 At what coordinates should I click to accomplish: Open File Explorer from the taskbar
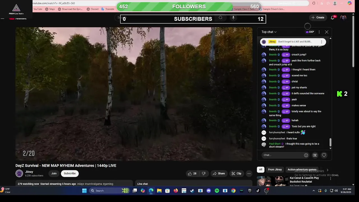(x=159, y=190)
